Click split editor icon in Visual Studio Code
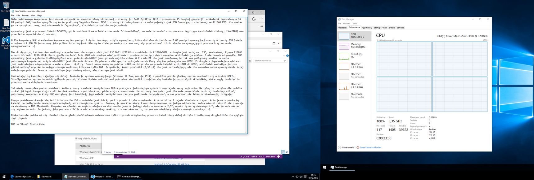Image resolution: width=534 pixels, height=180 pixels. pos(274,43)
